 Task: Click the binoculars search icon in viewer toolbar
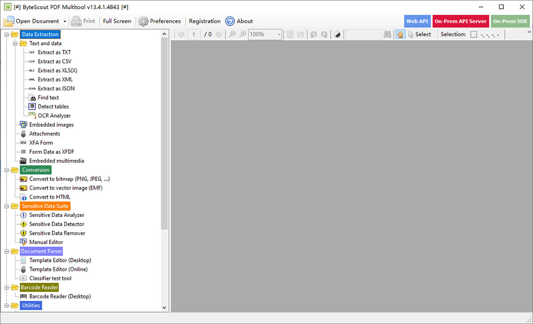point(387,35)
